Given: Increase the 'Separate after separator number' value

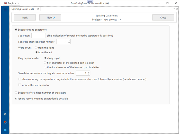Looking at the screenshot, I should click(69, 41).
